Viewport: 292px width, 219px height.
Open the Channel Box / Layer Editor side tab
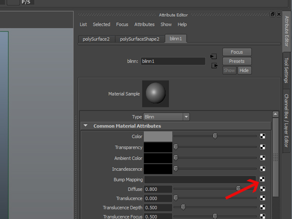coord(287,121)
